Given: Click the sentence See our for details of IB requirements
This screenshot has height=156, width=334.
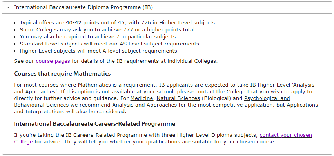Looking at the screenshot, I should click(x=116, y=61).
